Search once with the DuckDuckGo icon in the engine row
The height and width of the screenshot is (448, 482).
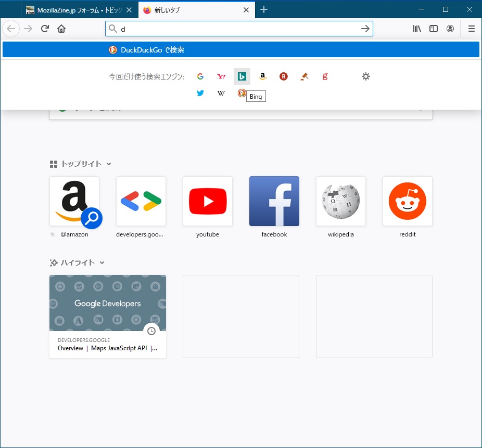pyautogui.click(x=242, y=93)
